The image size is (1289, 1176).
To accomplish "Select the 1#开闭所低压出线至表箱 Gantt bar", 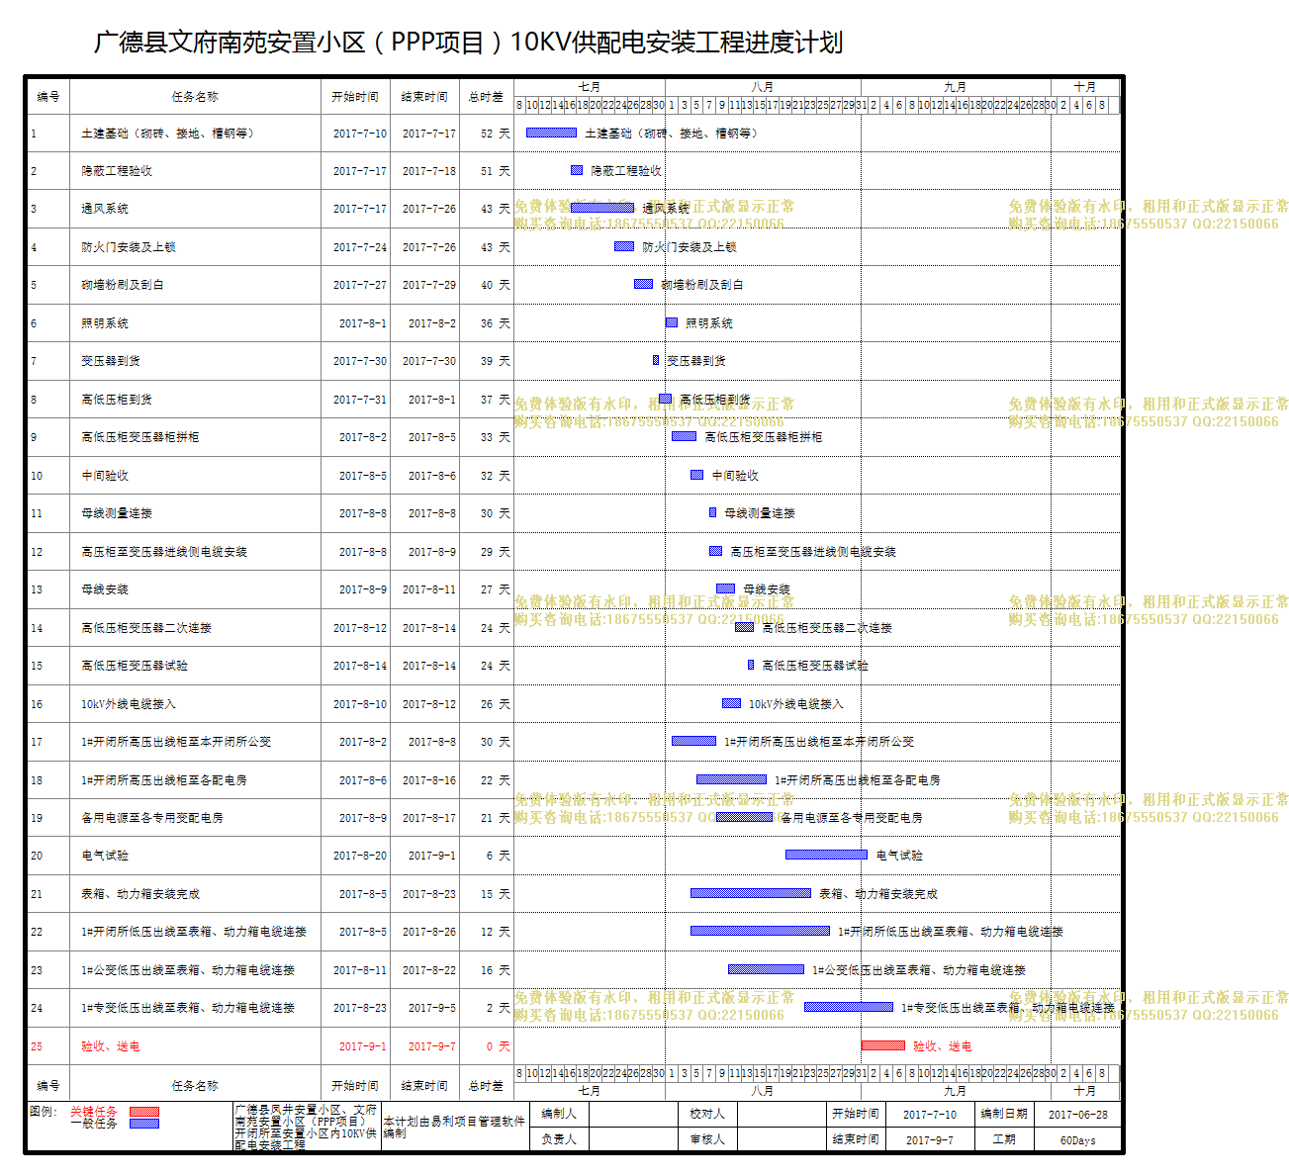I will (x=760, y=931).
